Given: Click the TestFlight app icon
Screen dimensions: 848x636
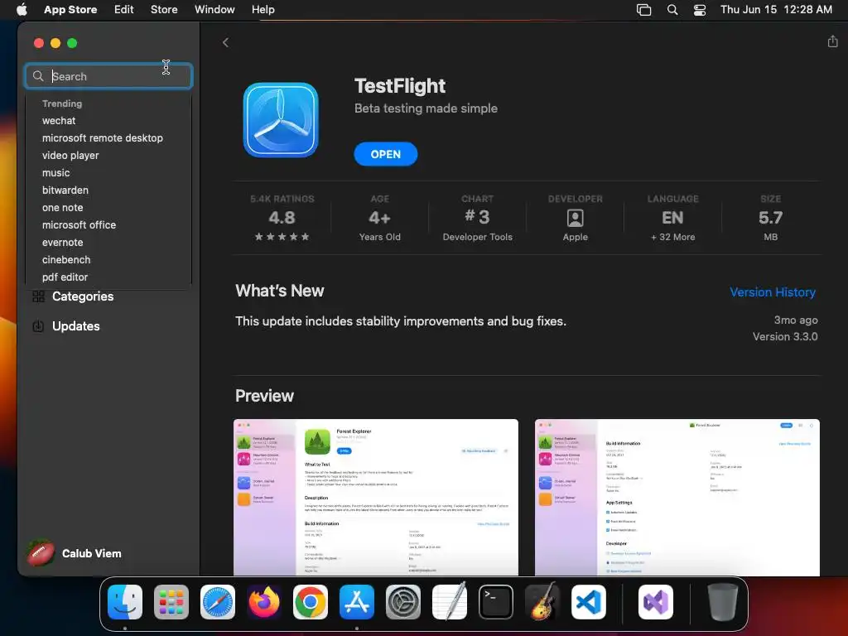Looking at the screenshot, I should pos(281,120).
